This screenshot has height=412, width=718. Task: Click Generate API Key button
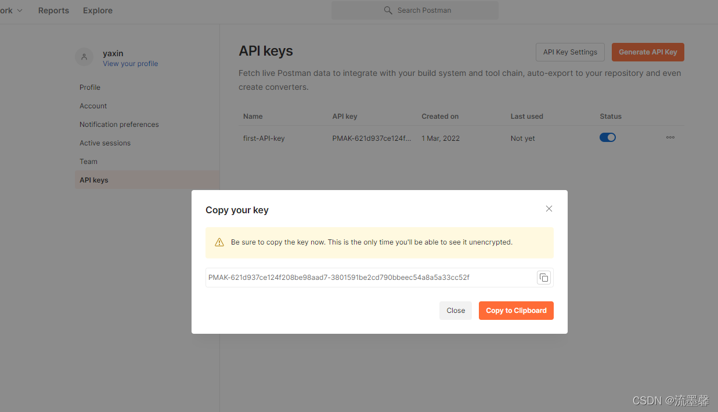click(648, 52)
